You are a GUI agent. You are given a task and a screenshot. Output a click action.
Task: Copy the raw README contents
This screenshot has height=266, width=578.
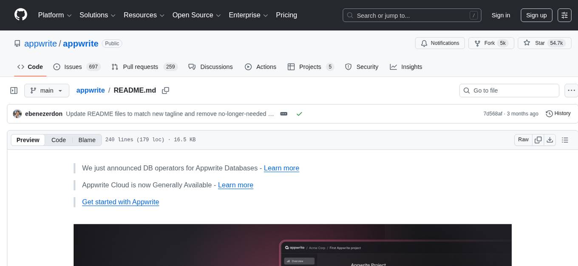pyautogui.click(x=538, y=139)
